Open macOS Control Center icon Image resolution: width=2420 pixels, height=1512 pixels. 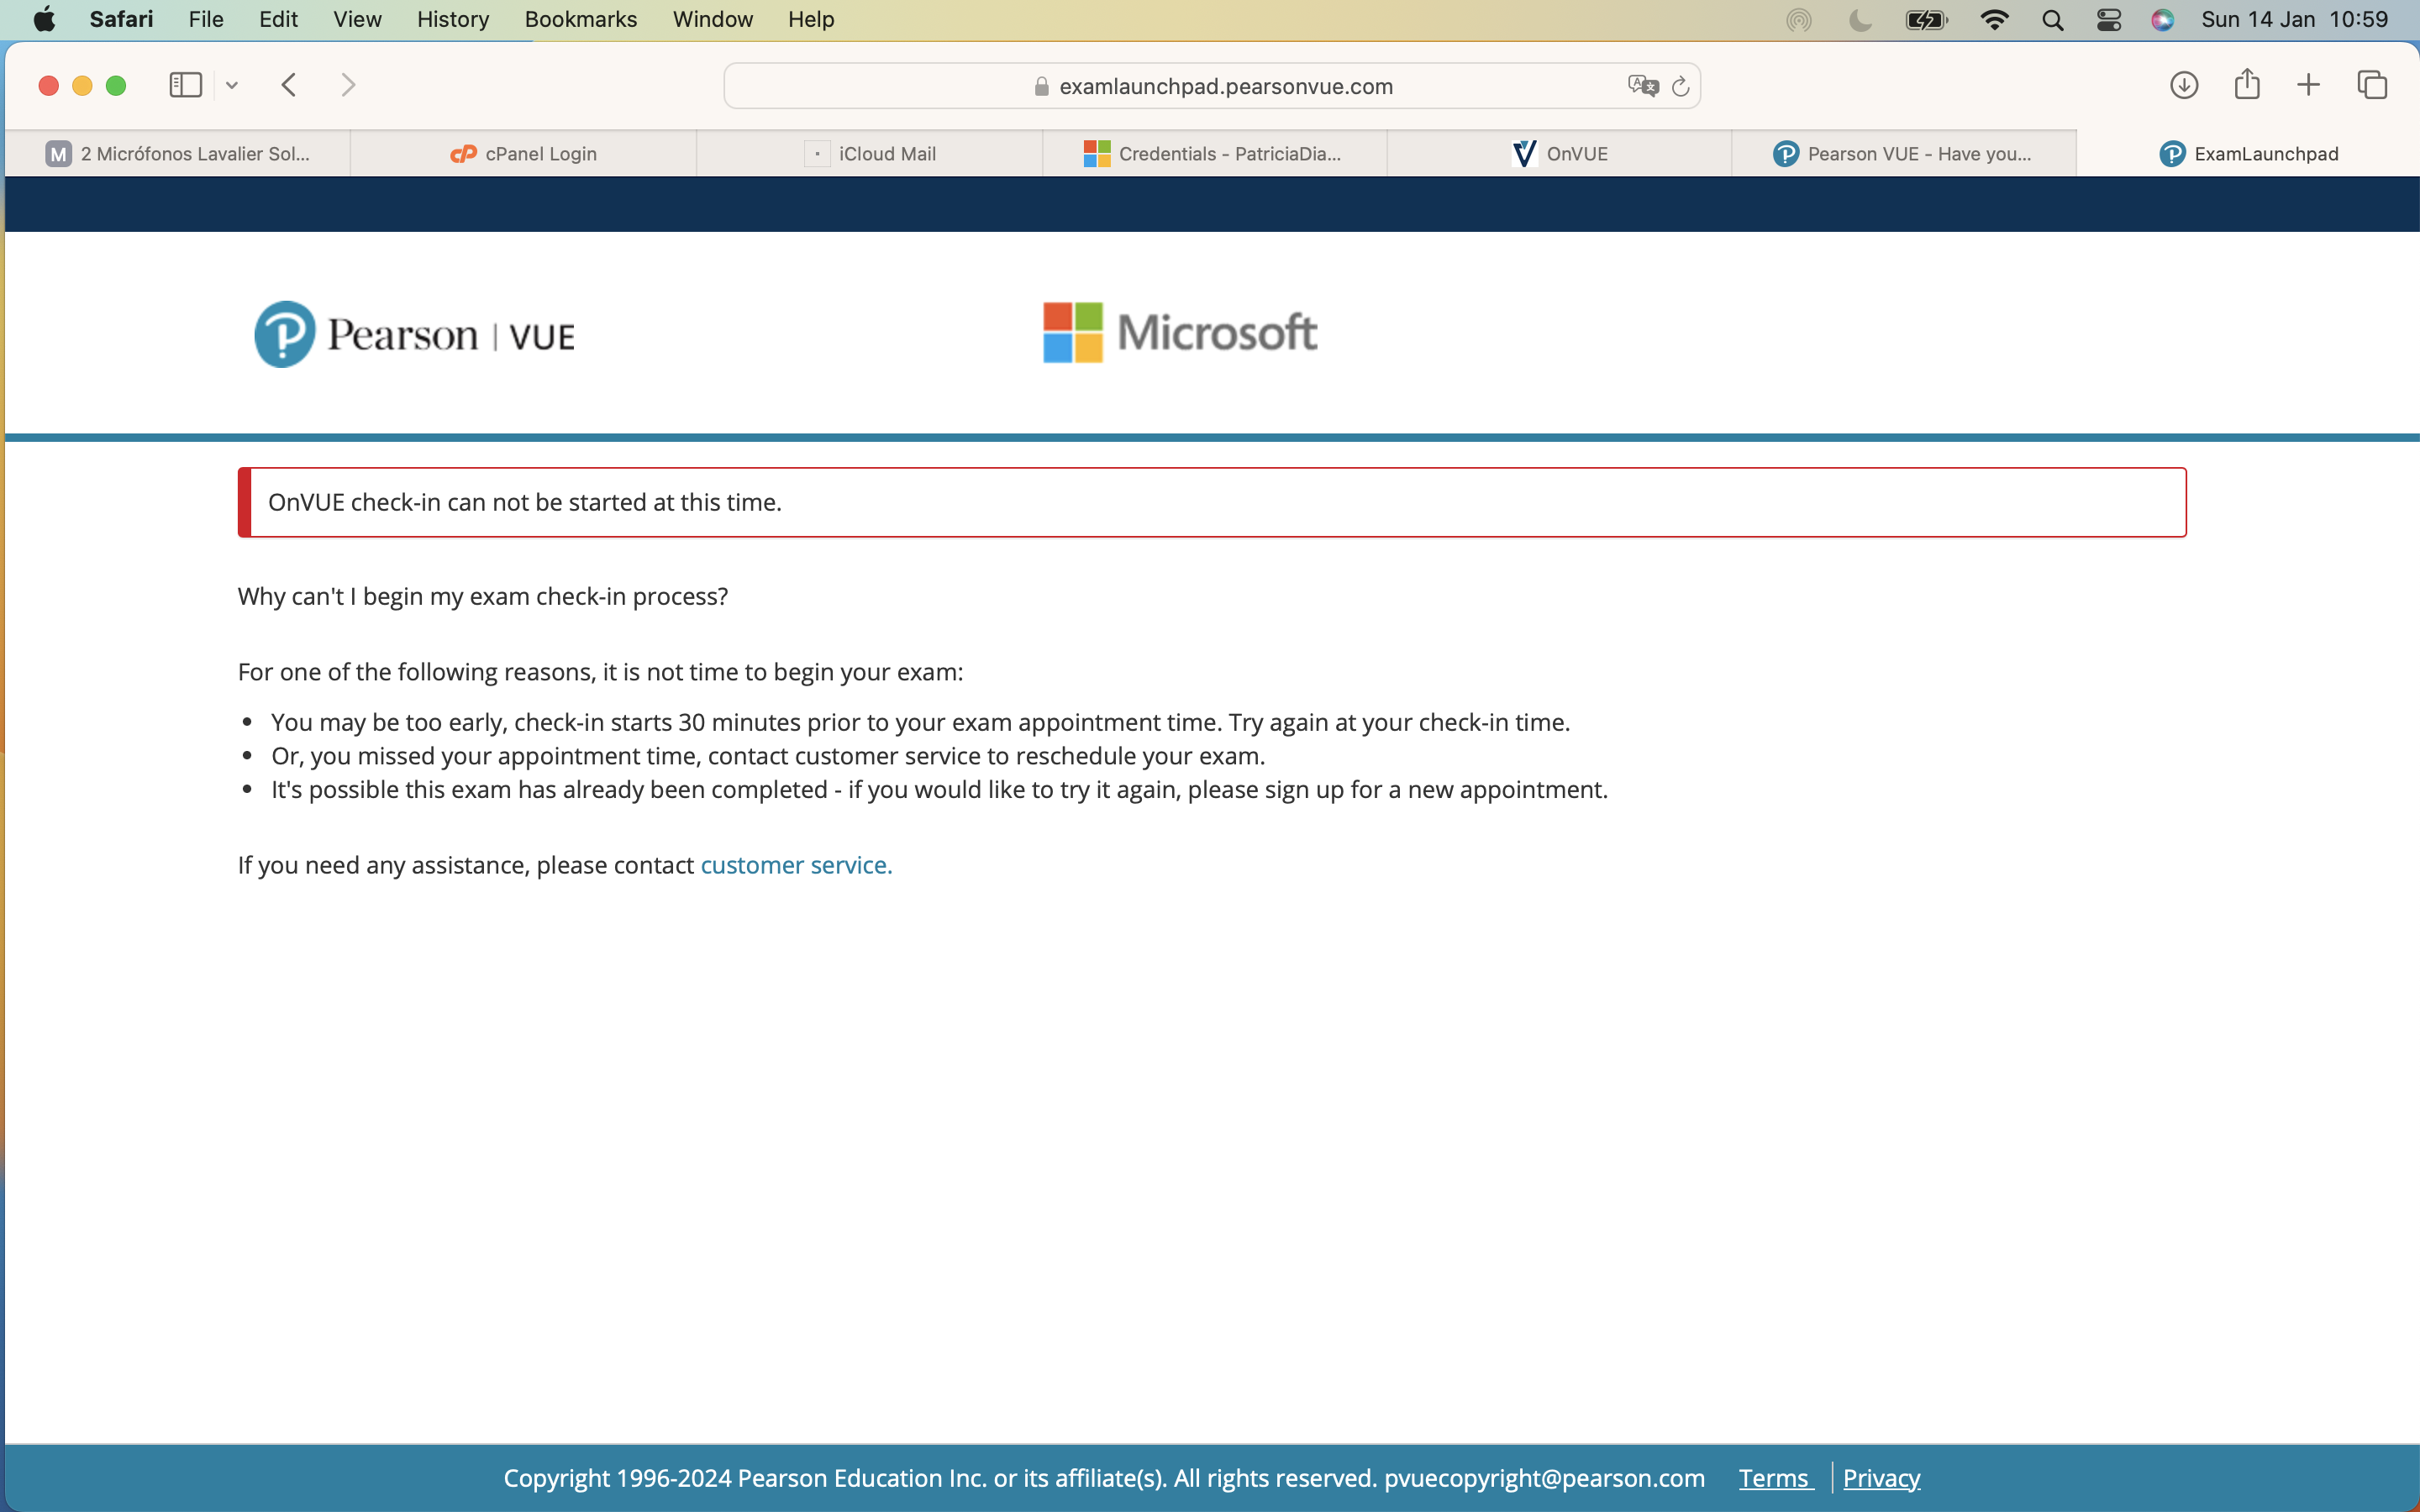click(2108, 19)
